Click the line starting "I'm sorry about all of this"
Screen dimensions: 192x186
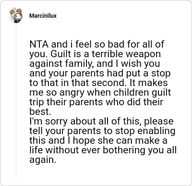[101, 121]
